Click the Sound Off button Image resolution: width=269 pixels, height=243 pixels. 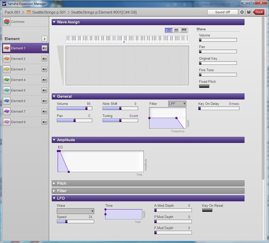223,12
